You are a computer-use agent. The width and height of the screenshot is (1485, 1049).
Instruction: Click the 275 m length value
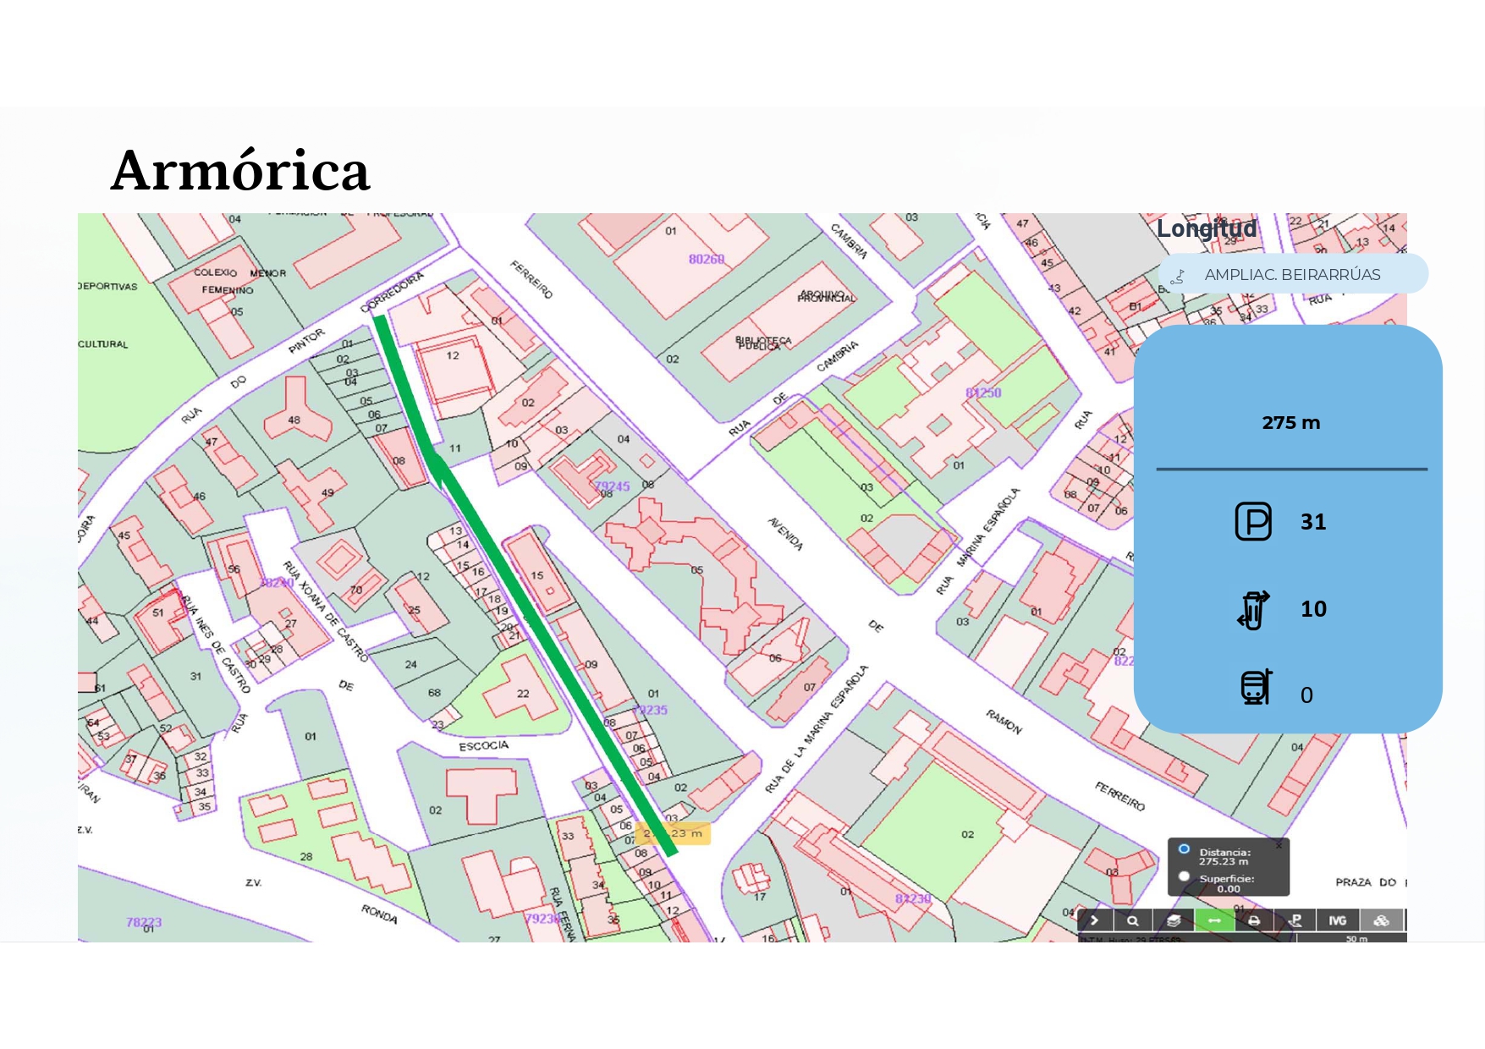click(1290, 423)
